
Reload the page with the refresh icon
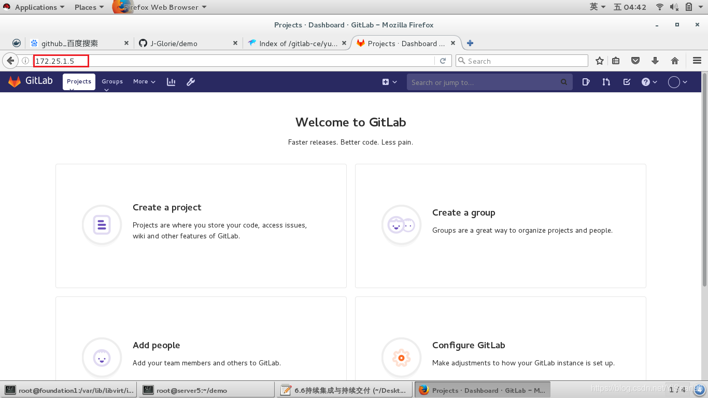click(x=443, y=61)
